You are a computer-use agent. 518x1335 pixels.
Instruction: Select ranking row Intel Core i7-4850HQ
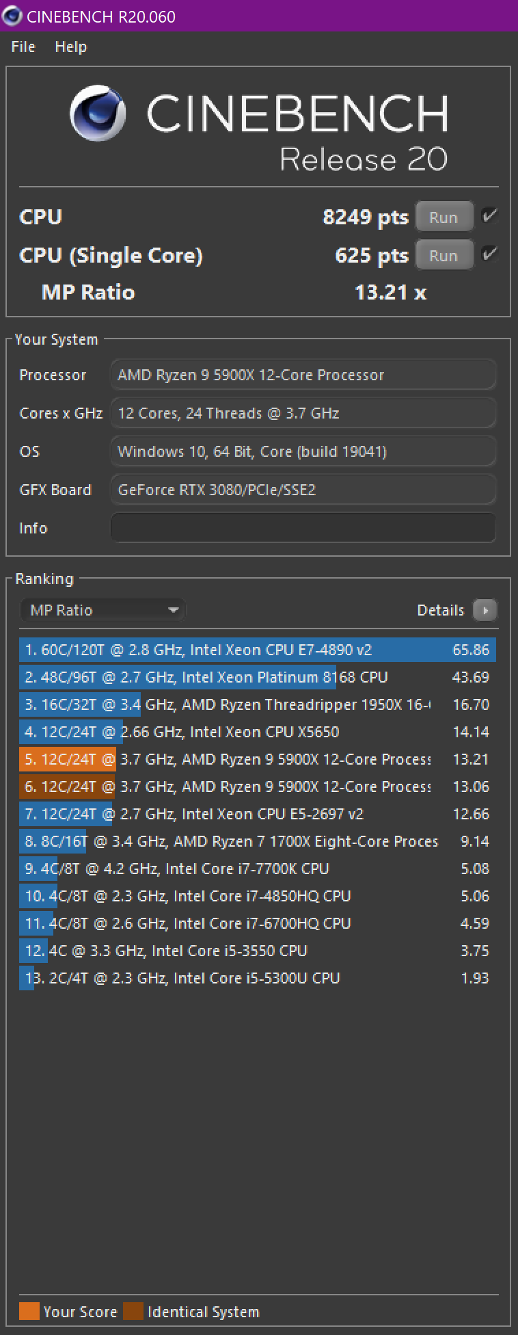point(258,896)
